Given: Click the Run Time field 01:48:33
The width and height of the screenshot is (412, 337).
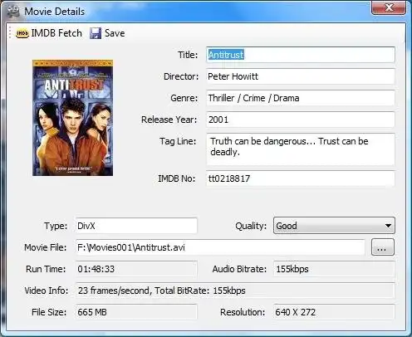Looking at the screenshot, I should (x=136, y=269).
